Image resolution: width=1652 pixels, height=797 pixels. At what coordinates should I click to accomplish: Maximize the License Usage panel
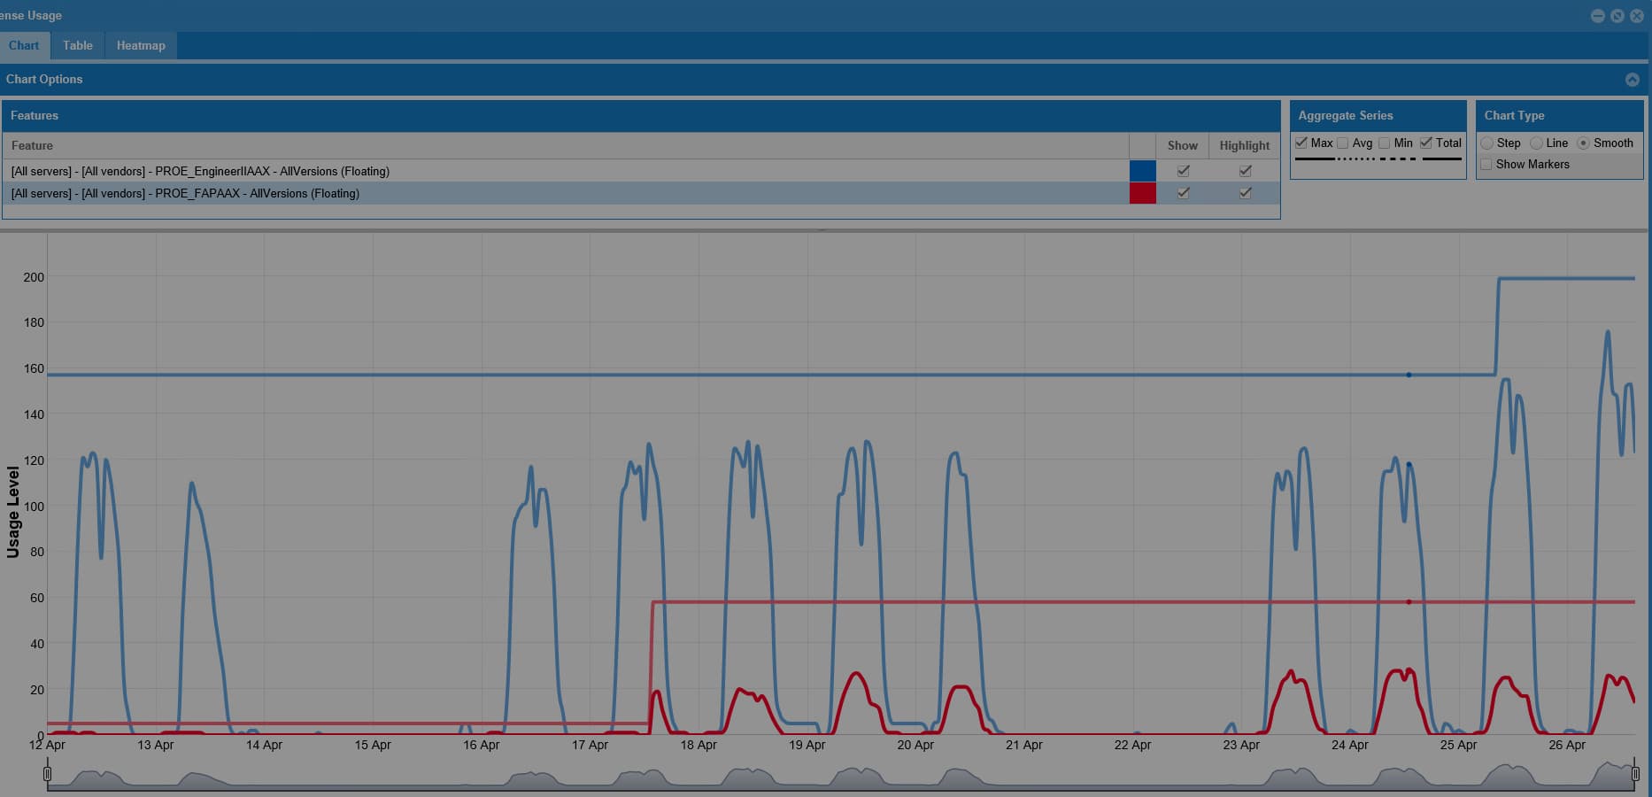(1617, 16)
